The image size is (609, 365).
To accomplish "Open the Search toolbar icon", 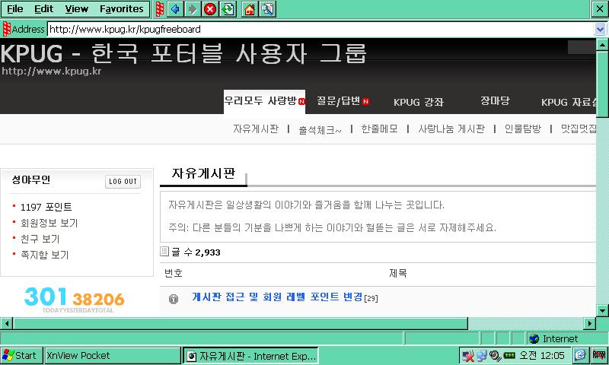I will click(x=268, y=9).
